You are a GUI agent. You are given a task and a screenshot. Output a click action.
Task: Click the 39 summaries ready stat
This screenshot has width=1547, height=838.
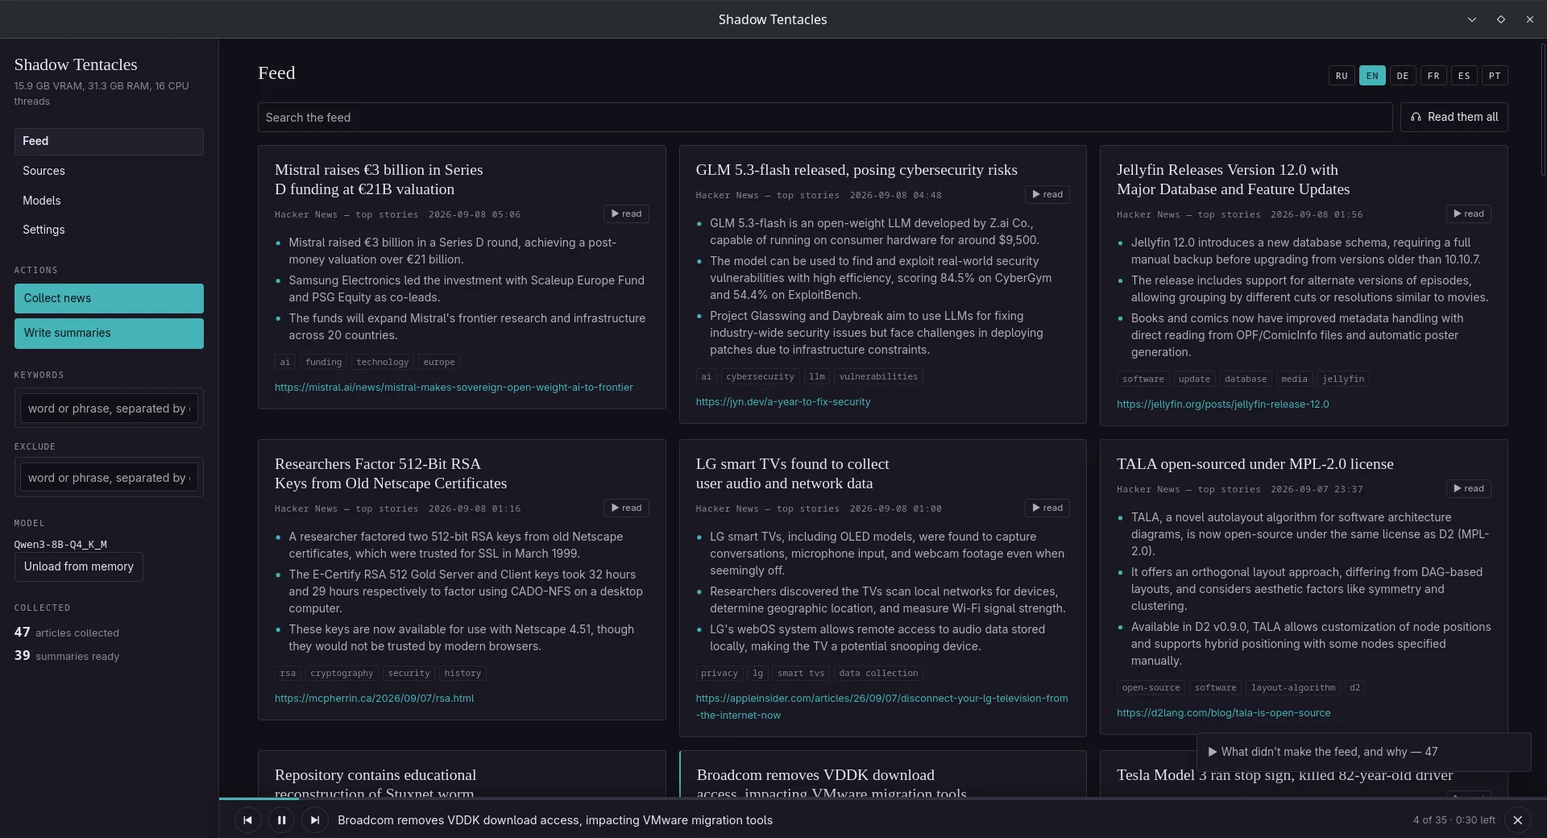click(66, 656)
